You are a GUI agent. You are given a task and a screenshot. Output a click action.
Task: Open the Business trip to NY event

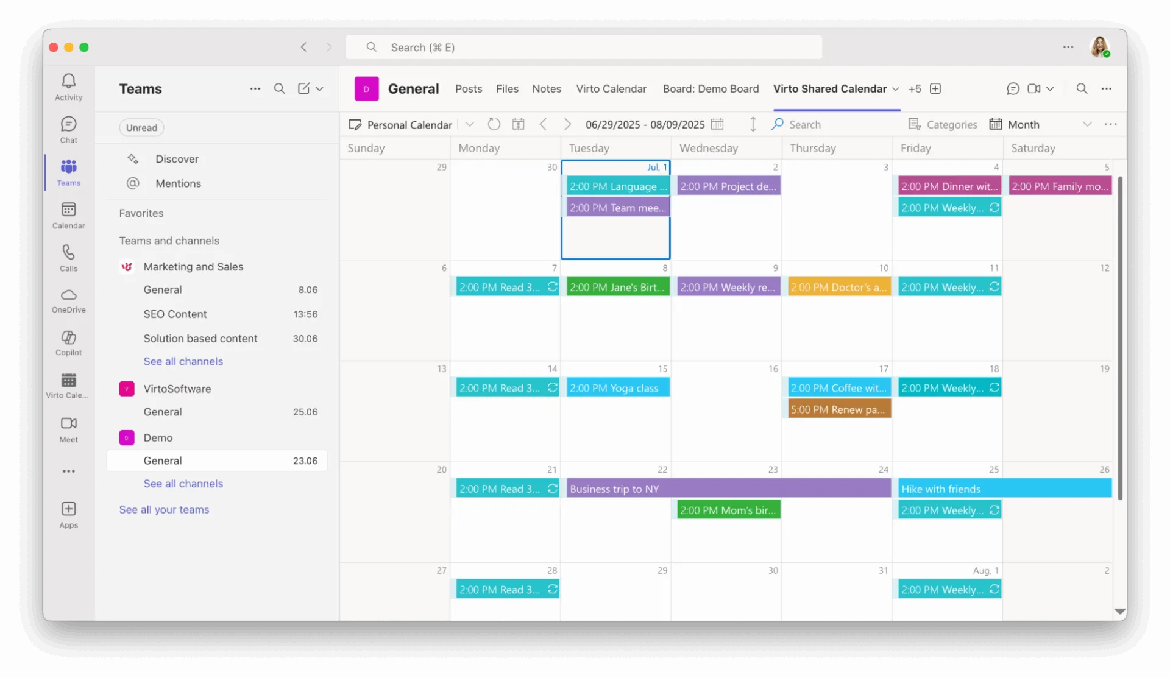click(x=727, y=488)
